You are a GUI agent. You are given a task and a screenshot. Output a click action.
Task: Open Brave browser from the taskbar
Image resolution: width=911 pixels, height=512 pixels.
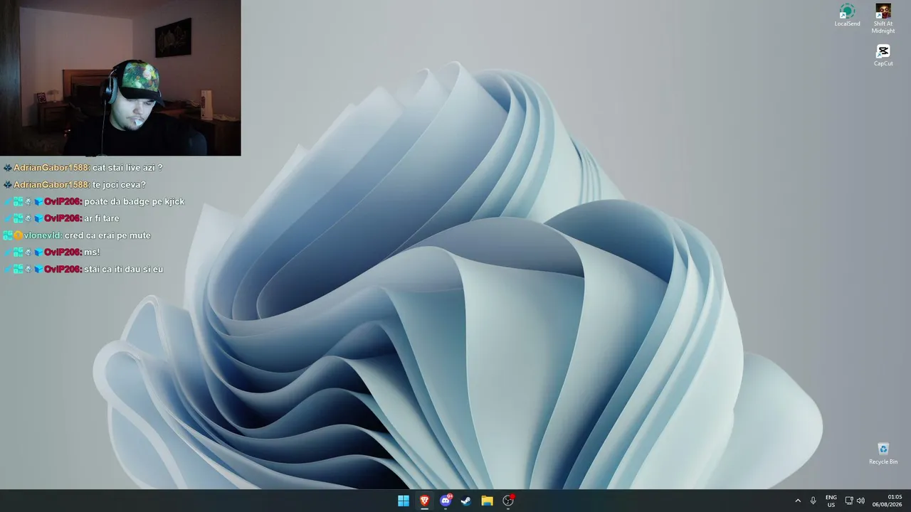tap(424, 501)
